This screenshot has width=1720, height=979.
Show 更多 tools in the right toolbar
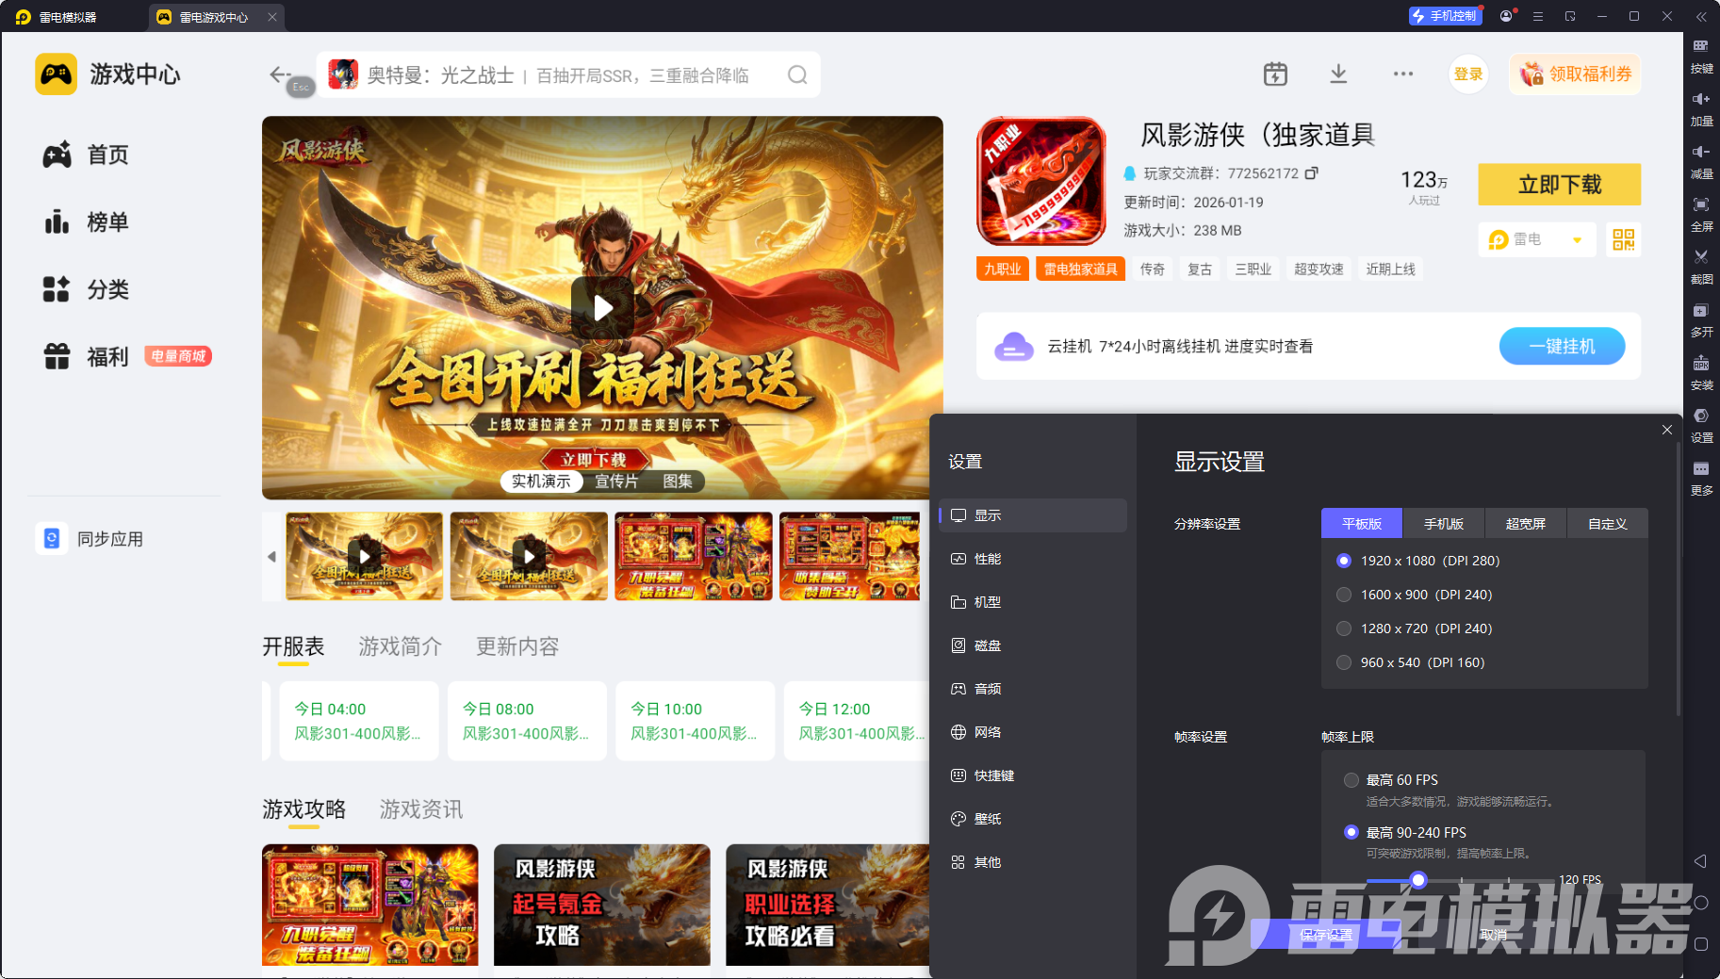point(1701,478)
